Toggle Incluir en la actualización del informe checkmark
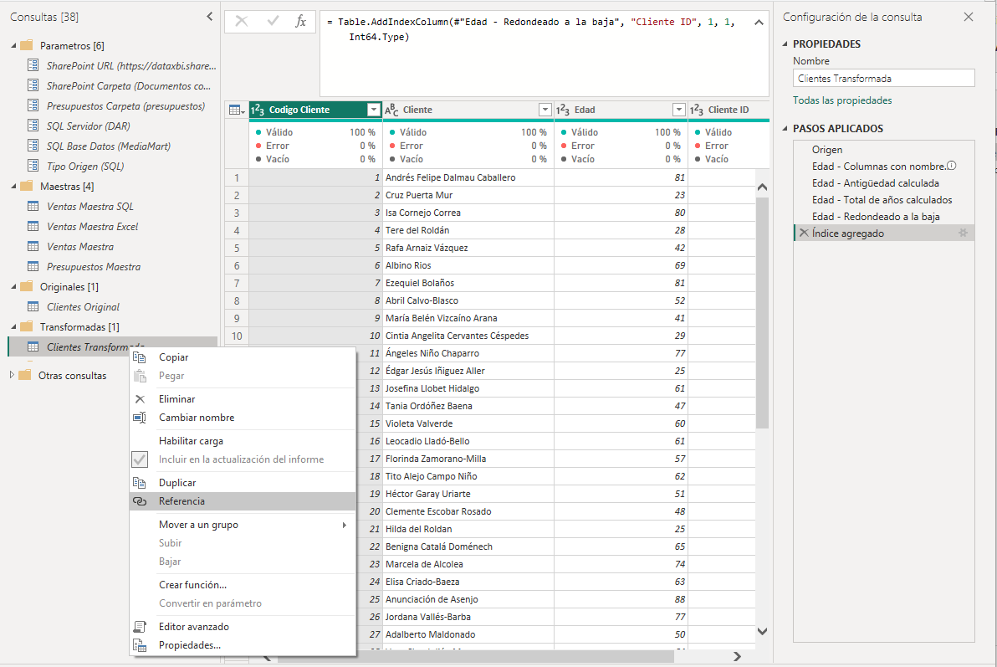Viewport: 997px width, 667px height. point(140,459)
